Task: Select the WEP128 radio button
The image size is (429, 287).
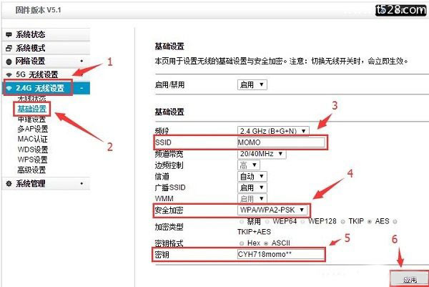Action: [302, 222]
